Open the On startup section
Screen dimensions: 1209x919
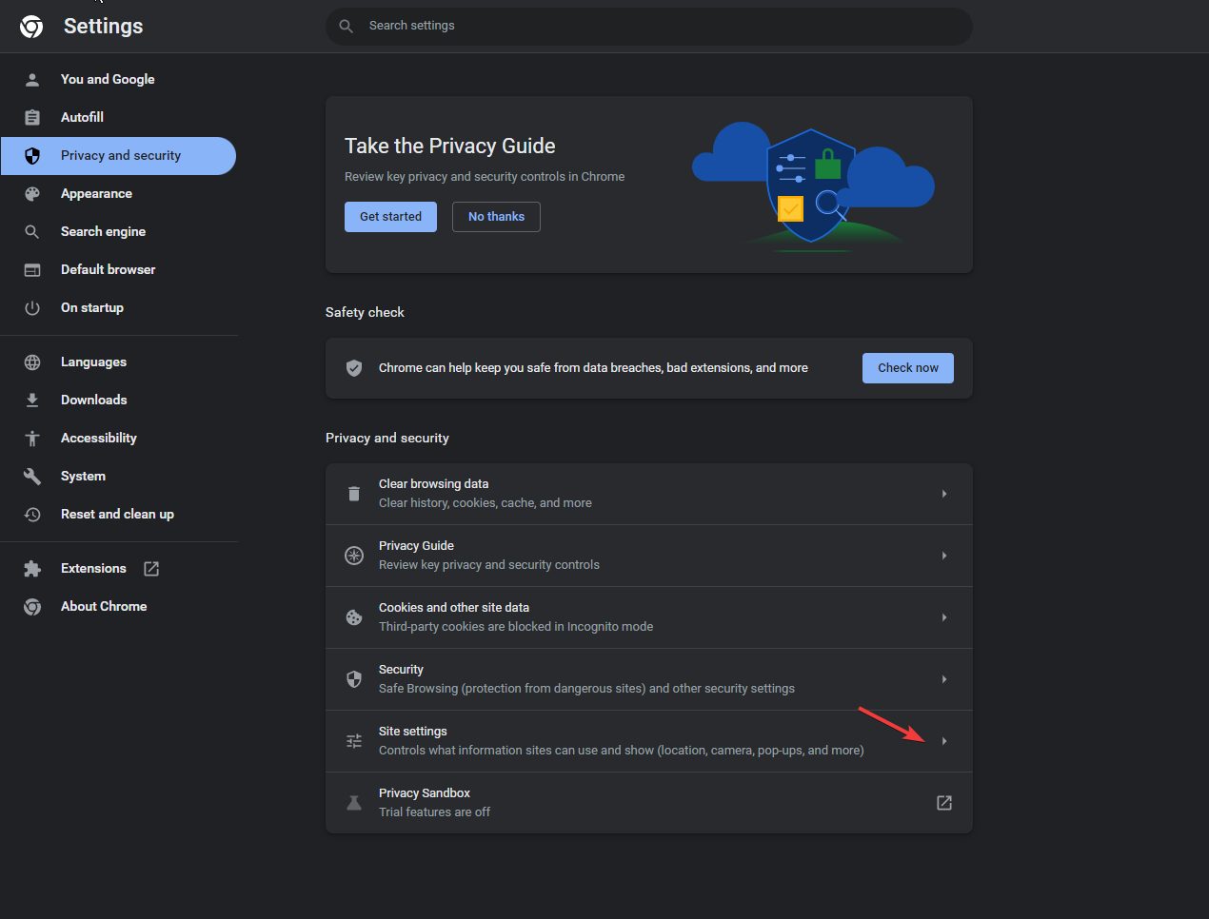tap(118, 308)
